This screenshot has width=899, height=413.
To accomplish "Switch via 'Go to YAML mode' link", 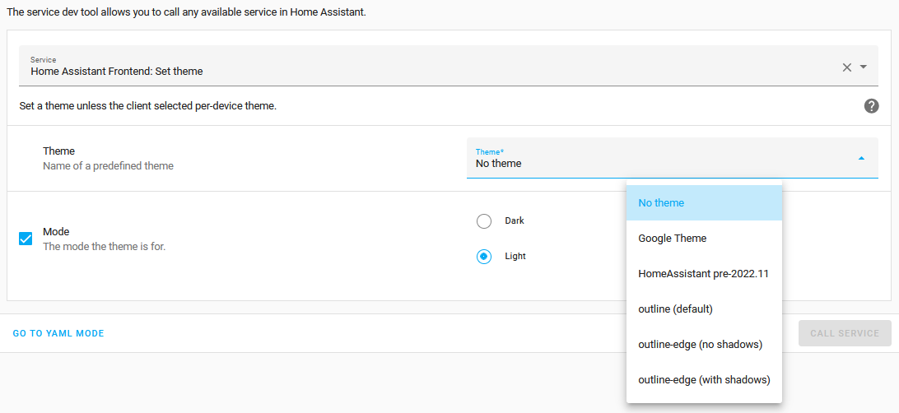I will tap(58, 333).
